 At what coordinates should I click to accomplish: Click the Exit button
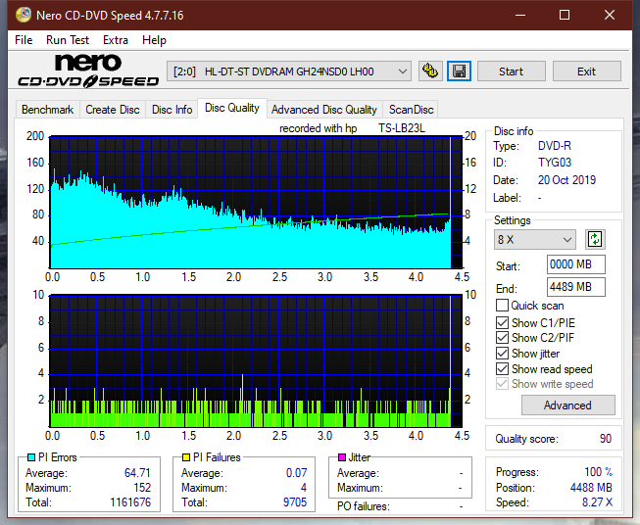point(586,72)
